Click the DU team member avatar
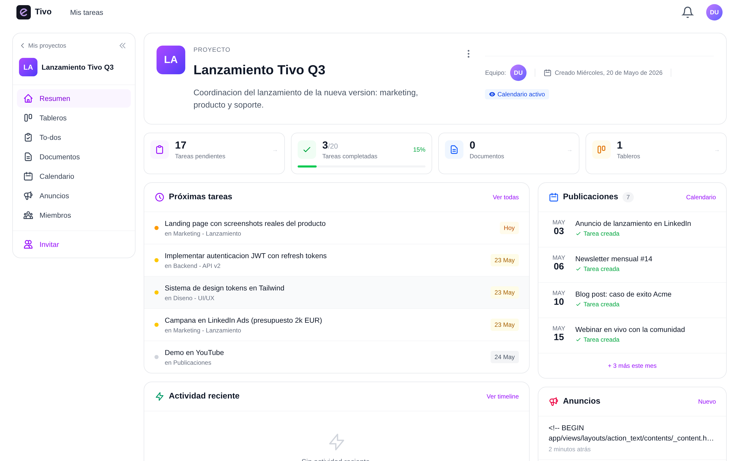Screen dimensions: 739x461 (x=518, y=73)
